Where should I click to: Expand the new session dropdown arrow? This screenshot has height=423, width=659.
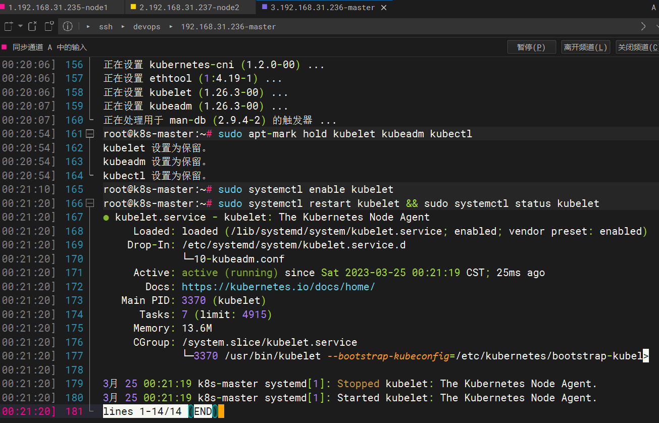pos(21,26)
